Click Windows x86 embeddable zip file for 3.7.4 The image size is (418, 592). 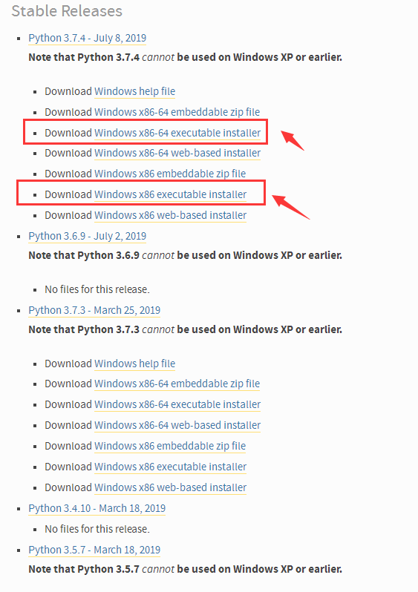point(170,174)
